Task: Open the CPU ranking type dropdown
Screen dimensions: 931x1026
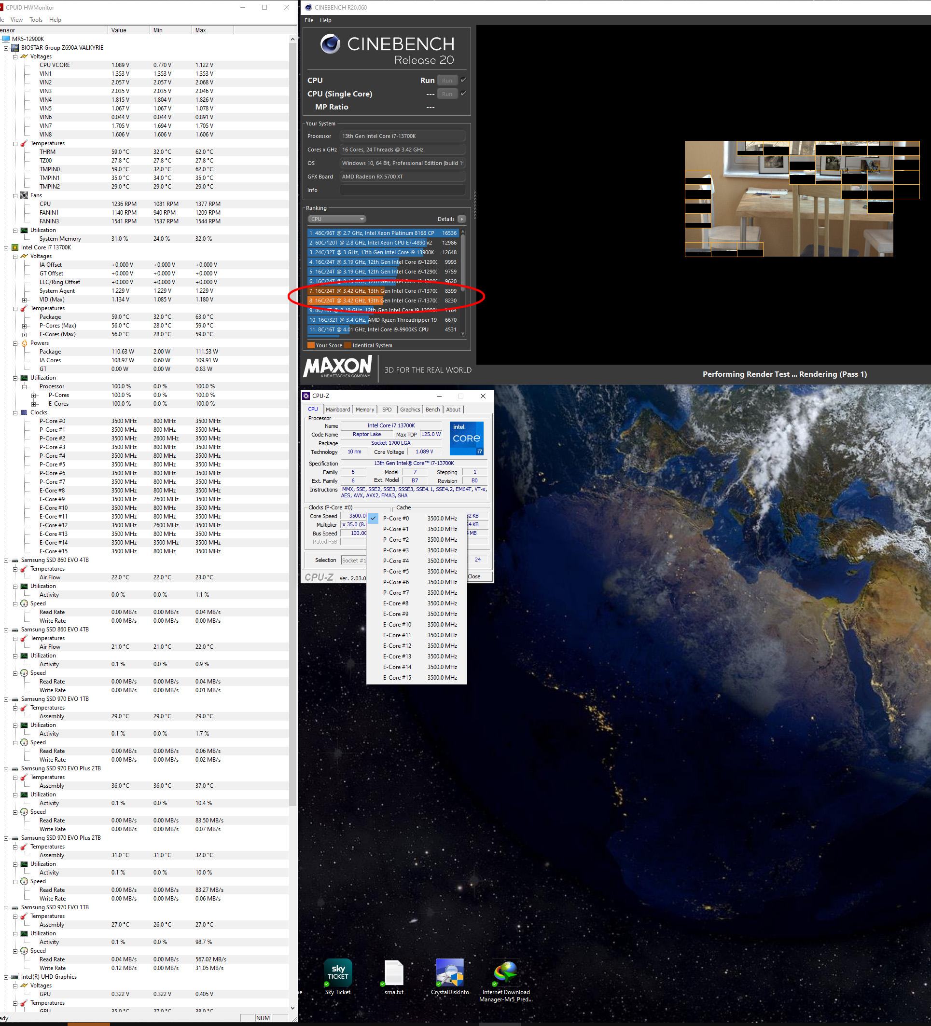Action: pos(337,219)
